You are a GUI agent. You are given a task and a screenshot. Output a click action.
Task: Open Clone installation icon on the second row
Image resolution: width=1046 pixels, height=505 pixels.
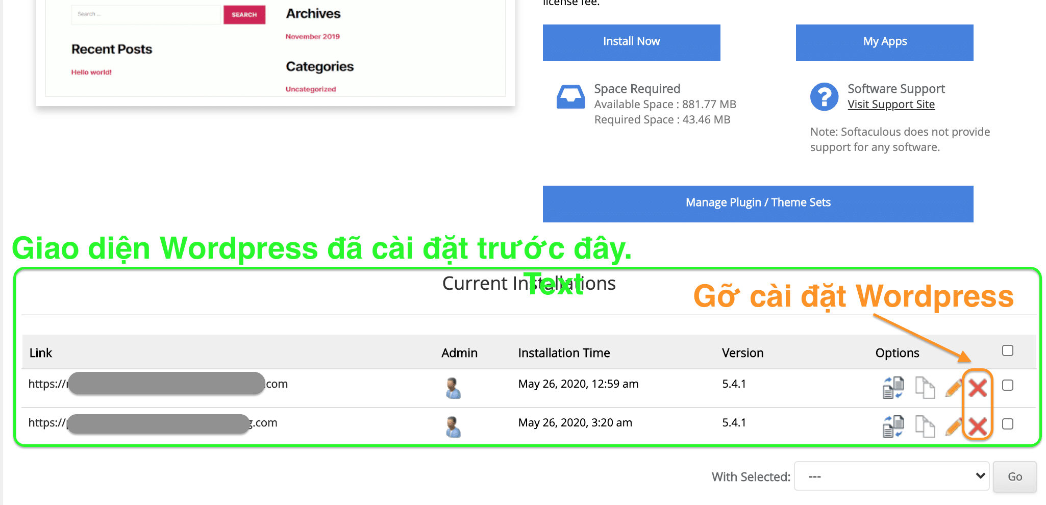925,425
